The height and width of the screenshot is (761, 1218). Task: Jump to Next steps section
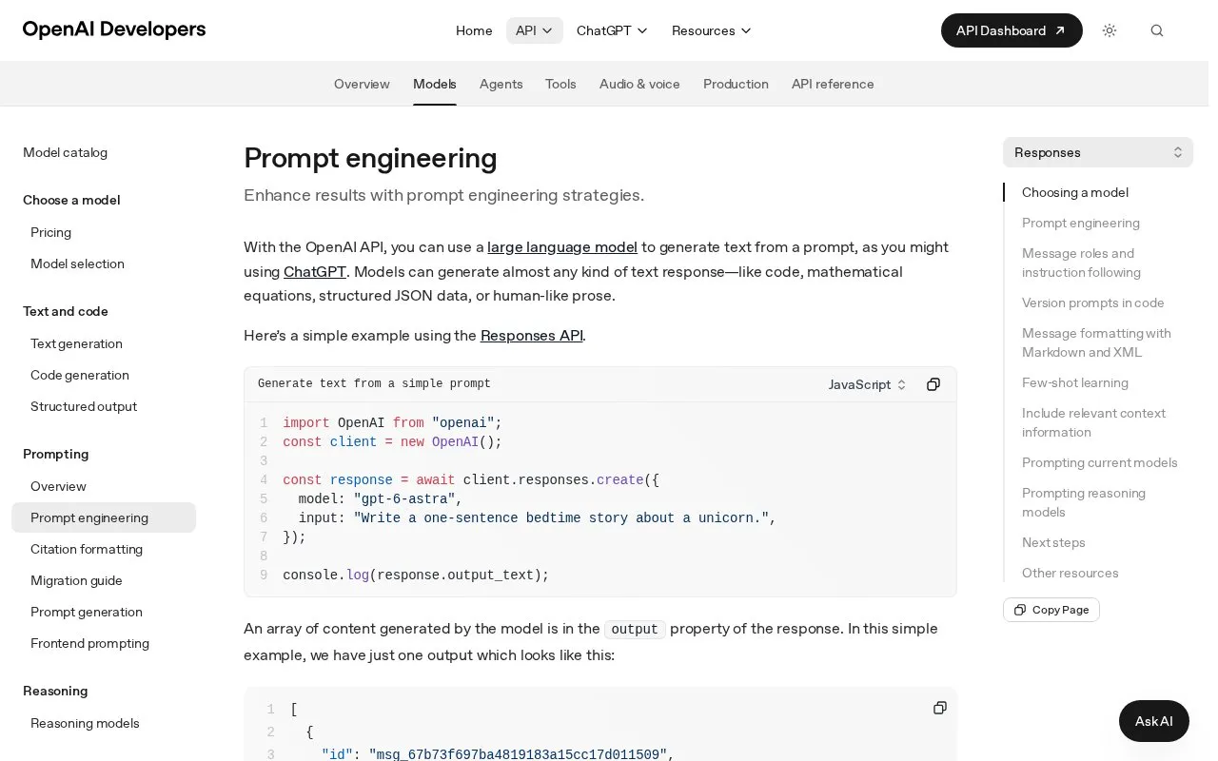[x=1053, y=542]
